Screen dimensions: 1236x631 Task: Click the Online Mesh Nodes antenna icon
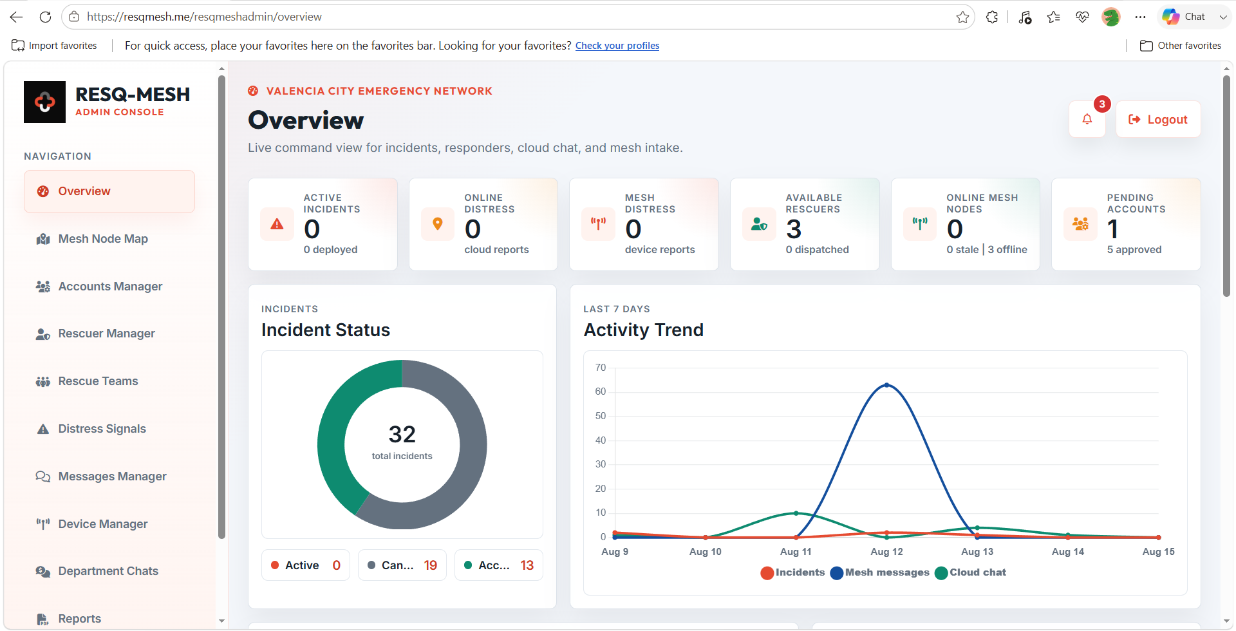(920, 224)
